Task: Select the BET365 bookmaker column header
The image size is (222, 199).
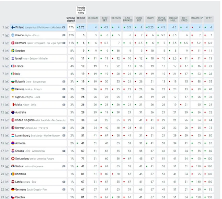Action: [x=81, y=18]
